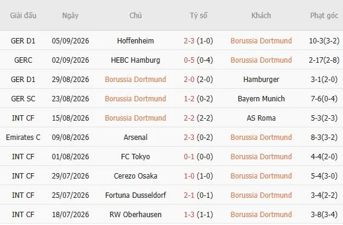
Task: Select the HEBC Hamburg team name
Action: tap(135, 60)
